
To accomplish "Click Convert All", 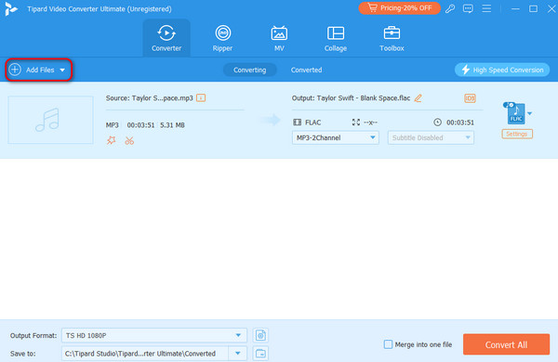I will pyautogui.click(x=506, y=344).
